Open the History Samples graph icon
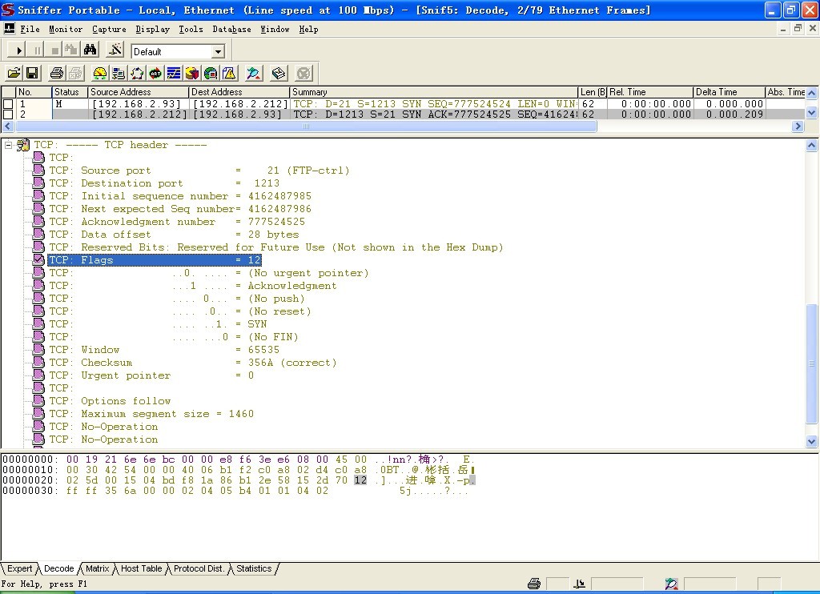 174,73
